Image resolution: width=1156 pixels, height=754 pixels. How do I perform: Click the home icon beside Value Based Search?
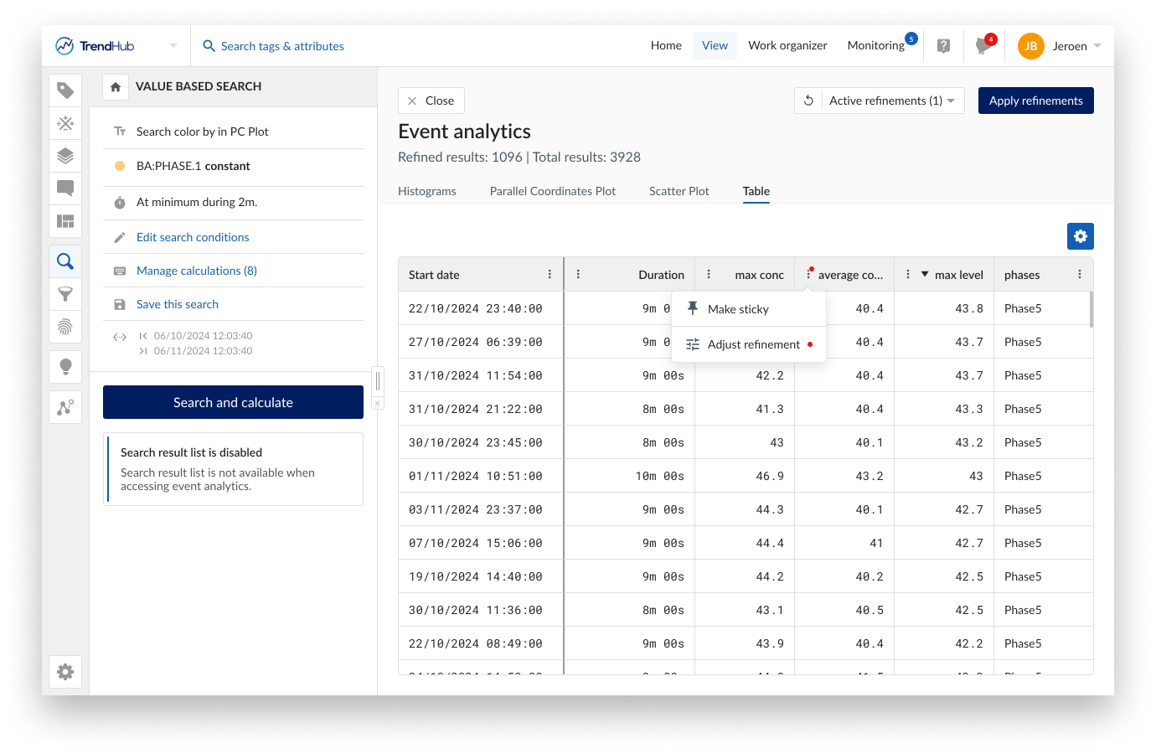(116, 86)
